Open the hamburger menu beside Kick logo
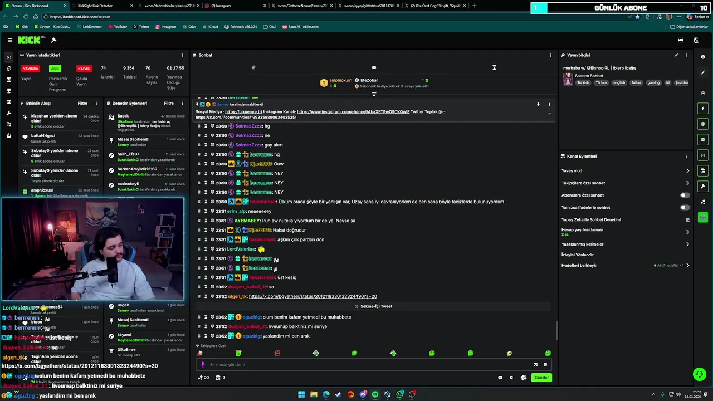713x401 pixels. tap(9, 40)
